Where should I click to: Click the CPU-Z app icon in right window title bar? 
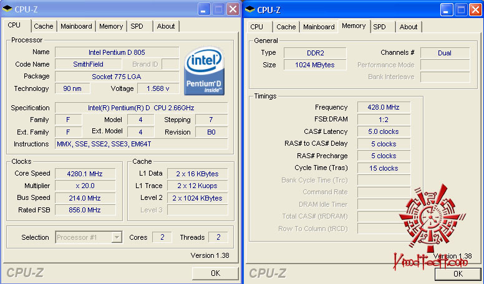(x=249, y=10)
